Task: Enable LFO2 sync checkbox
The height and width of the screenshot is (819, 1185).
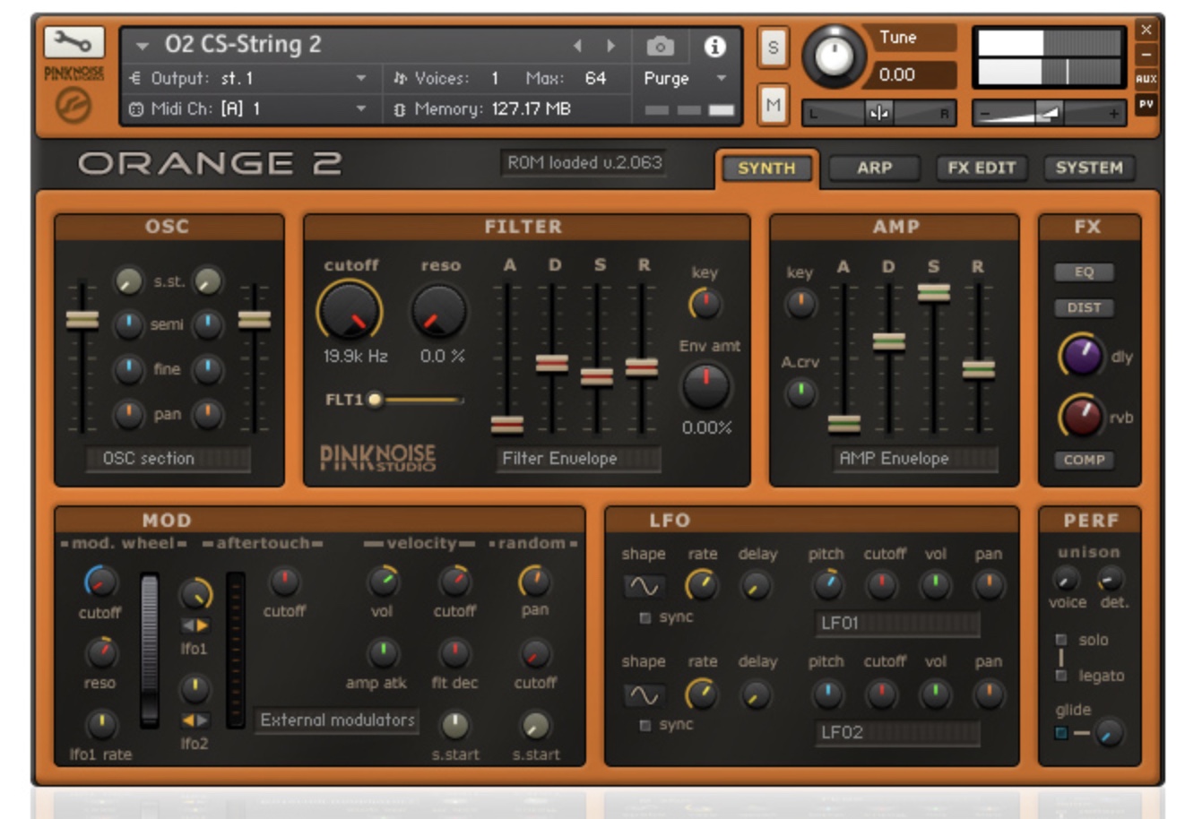Action: point(644,726)
